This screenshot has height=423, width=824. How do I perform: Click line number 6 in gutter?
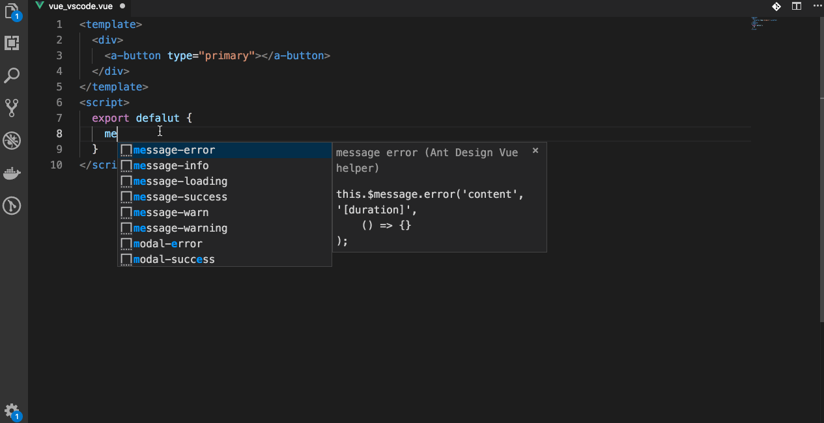click(59, 103)
